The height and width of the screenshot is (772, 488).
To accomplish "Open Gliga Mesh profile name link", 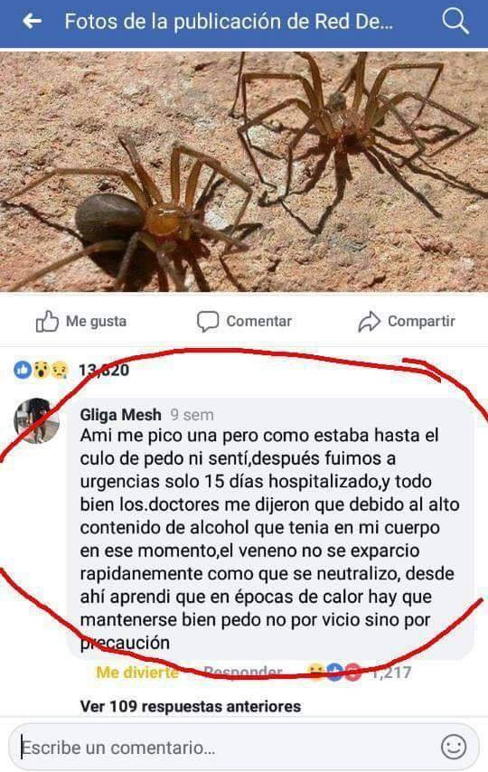I will (121, 415).
